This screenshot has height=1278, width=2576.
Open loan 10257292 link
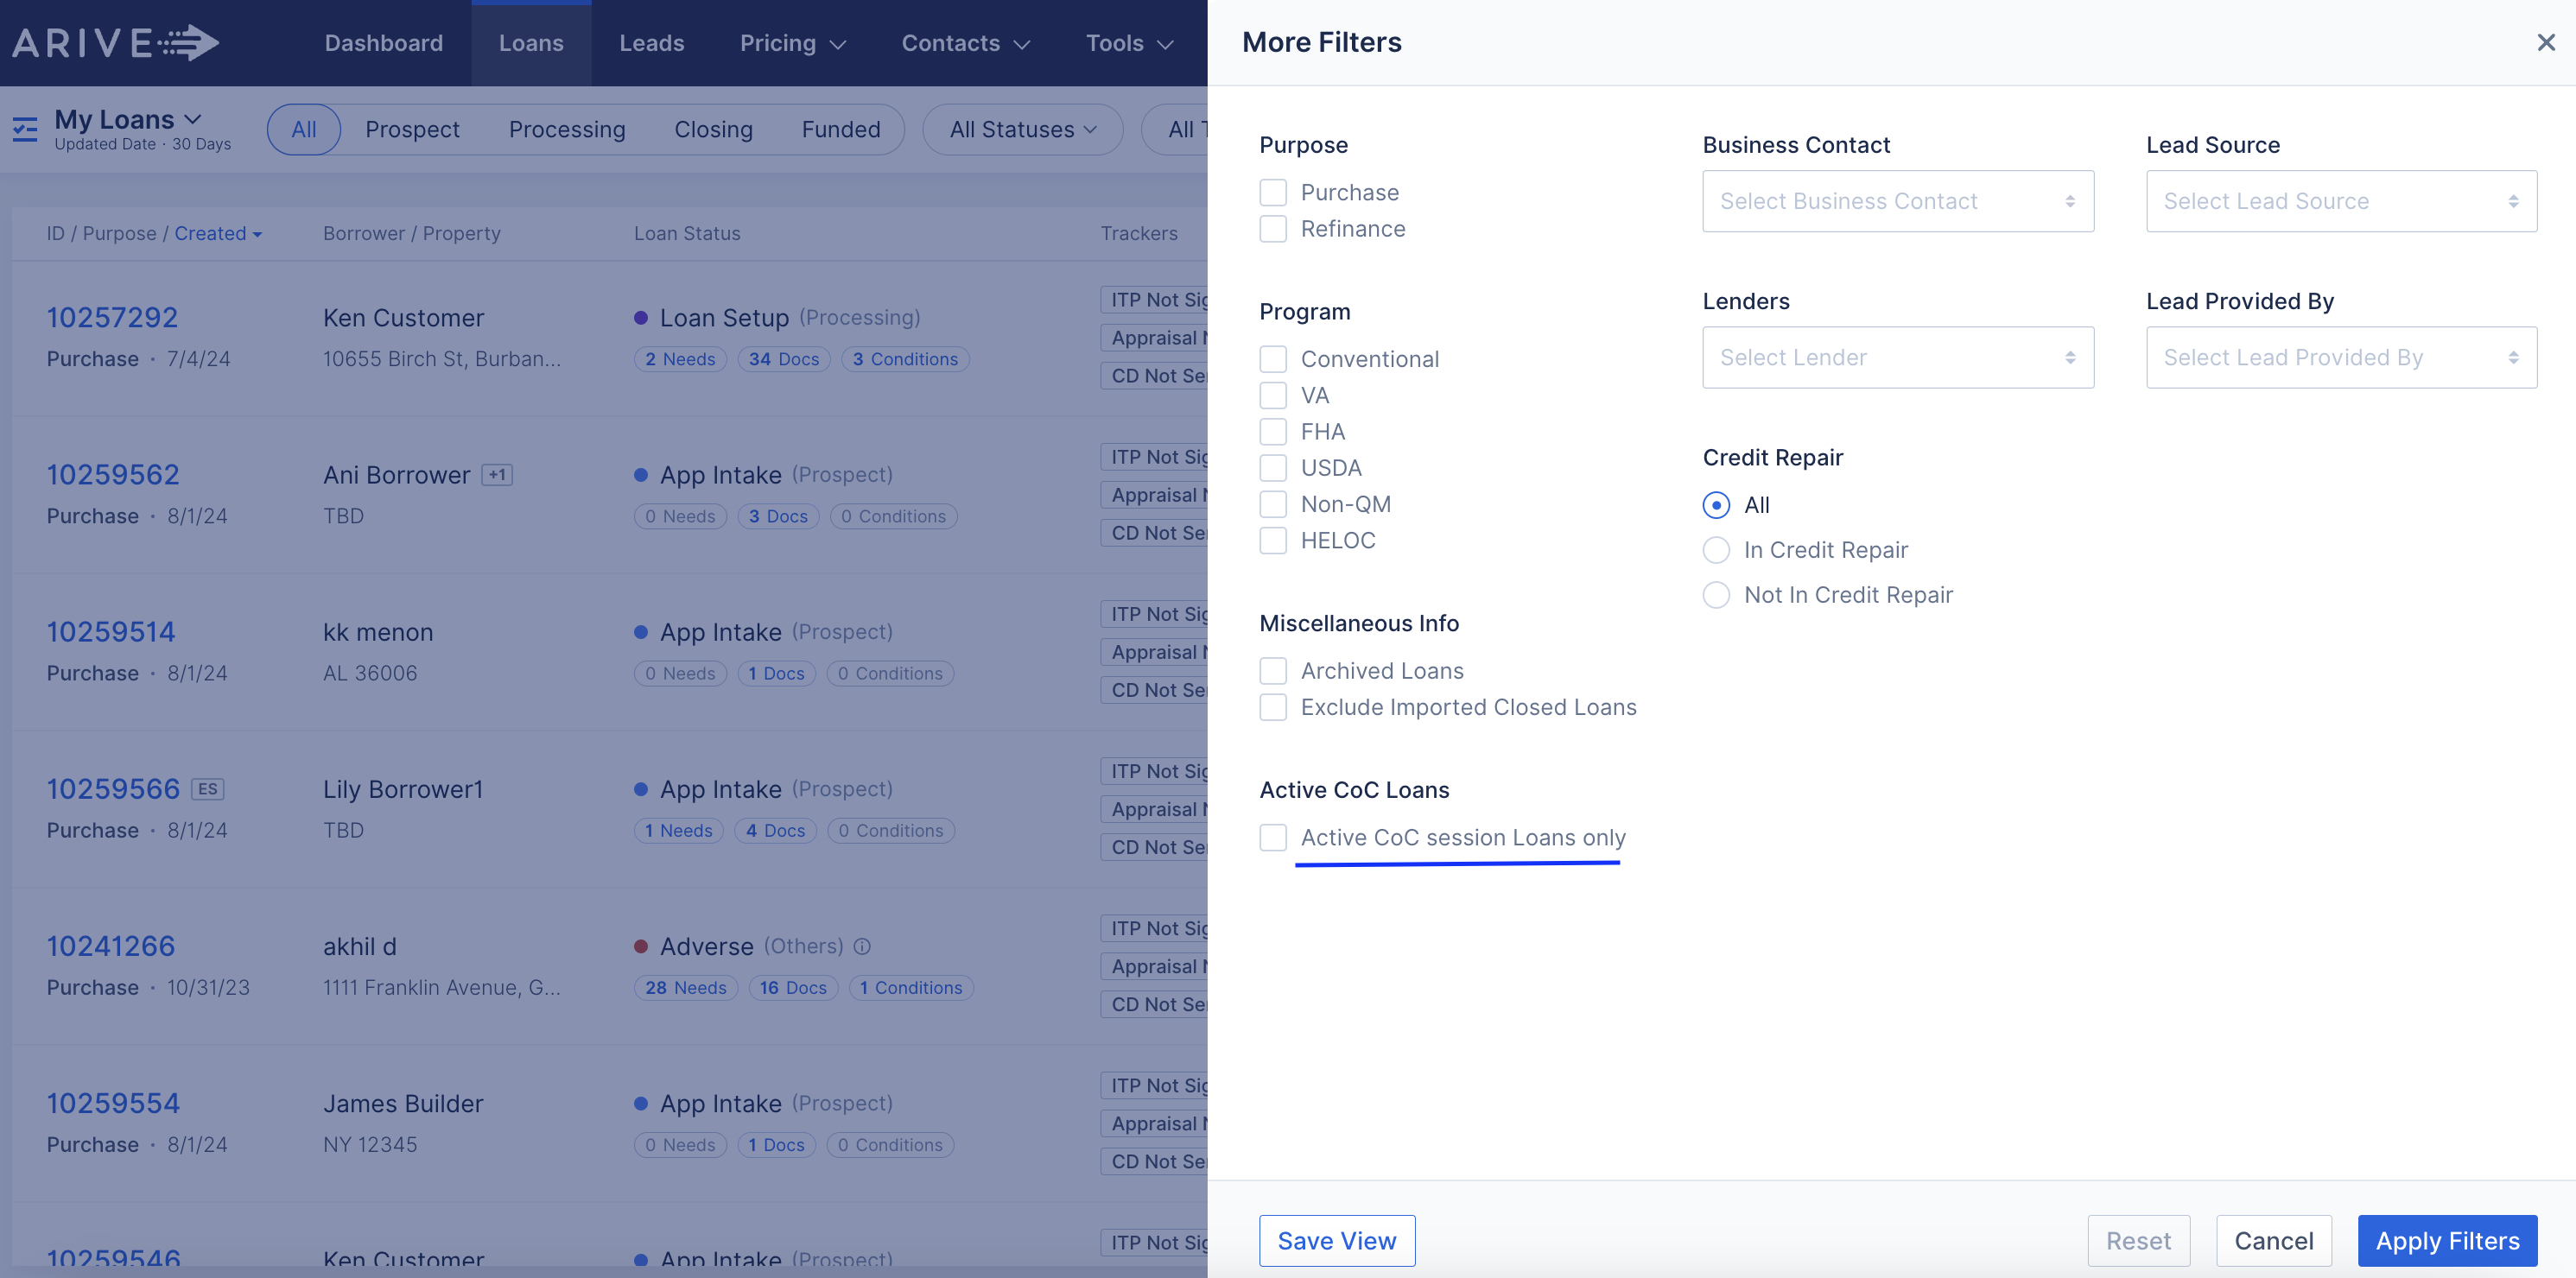click(x=112, y=317)
